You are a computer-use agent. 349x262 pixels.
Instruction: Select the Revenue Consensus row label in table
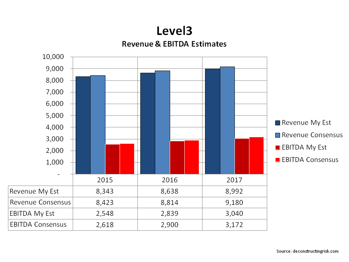click(x=40, y=202)
